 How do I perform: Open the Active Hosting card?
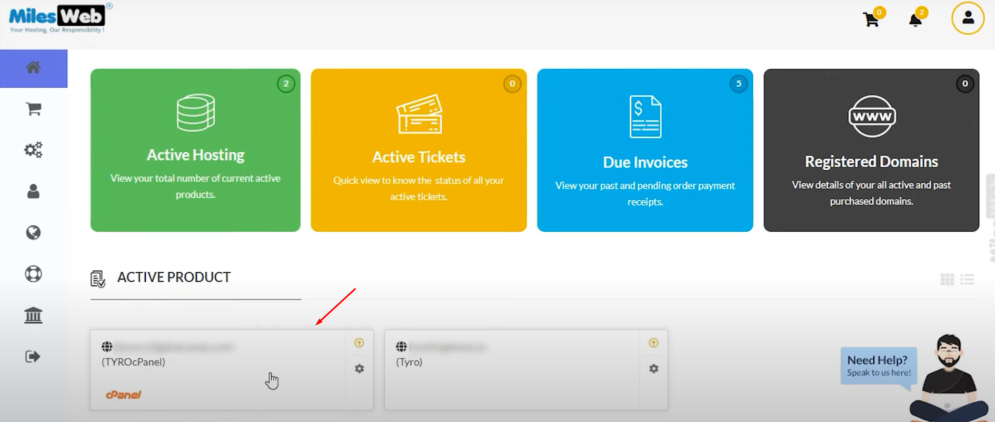[x=195, y=150]
